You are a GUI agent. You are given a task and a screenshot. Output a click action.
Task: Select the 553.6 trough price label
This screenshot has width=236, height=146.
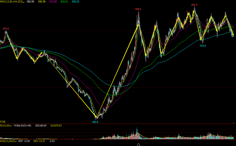[203, 46]
